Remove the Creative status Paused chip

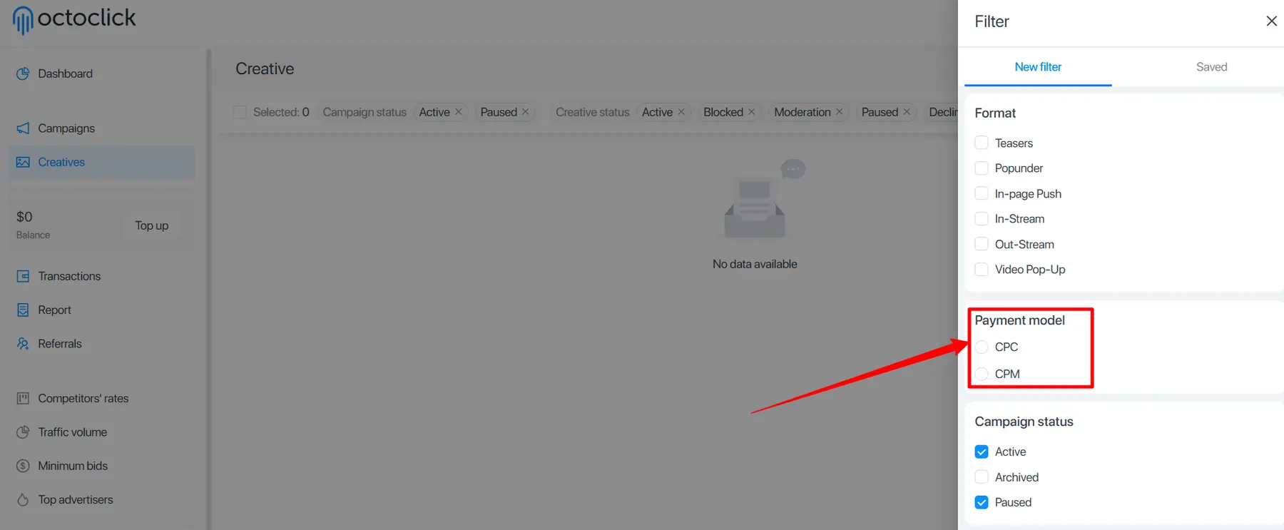coord(907,112)
